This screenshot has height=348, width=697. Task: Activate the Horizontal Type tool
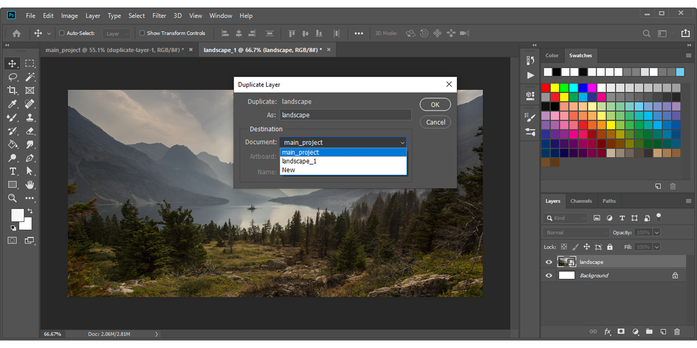click(x=12, y=171)
